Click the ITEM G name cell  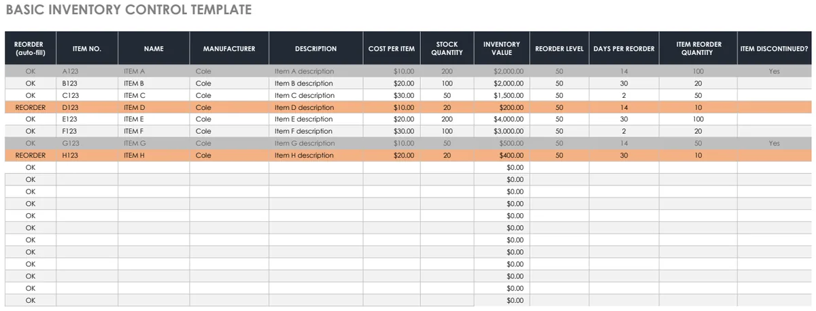[x=154, y=143]
